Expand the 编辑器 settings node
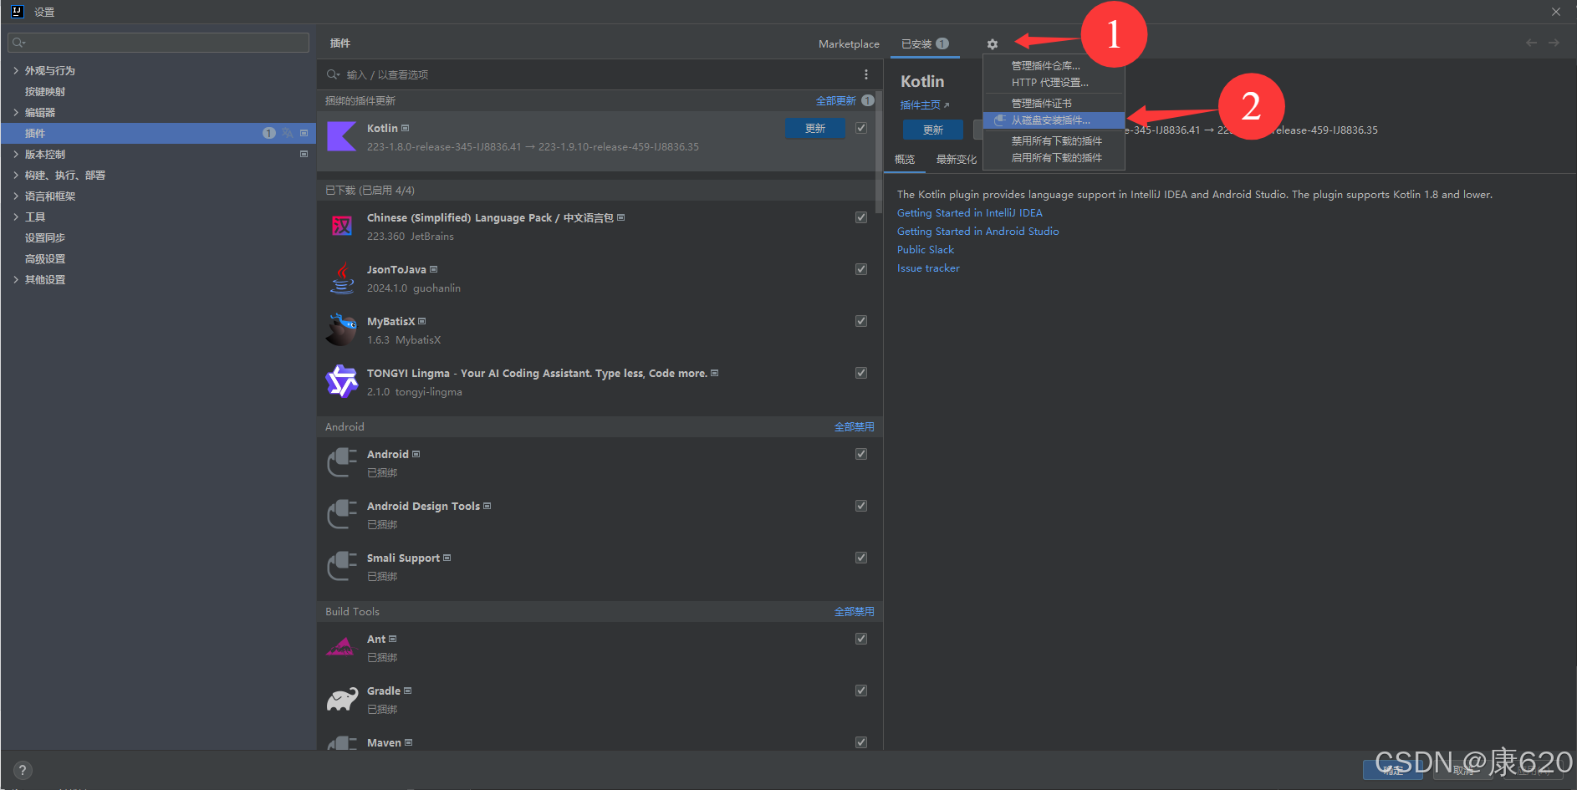1577x790 pixels. click(16, 112)
